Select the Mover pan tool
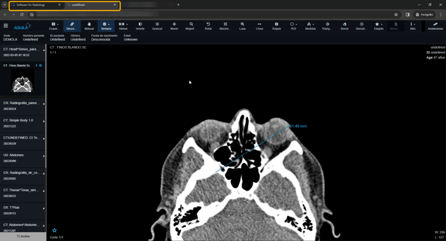The image size is (446, 241). point(174,26)
